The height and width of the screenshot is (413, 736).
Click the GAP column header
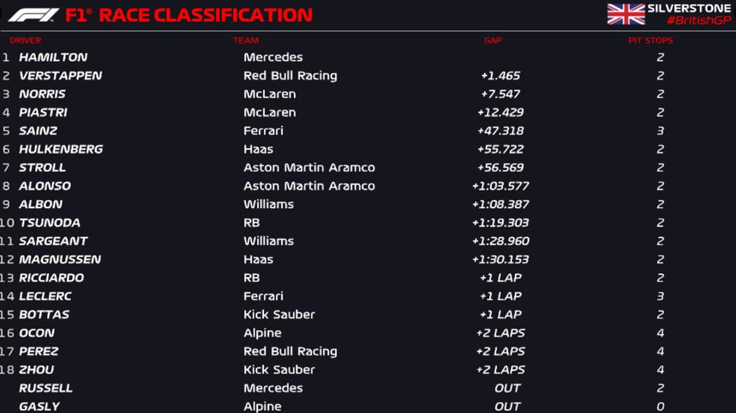(x=493, y=41)
